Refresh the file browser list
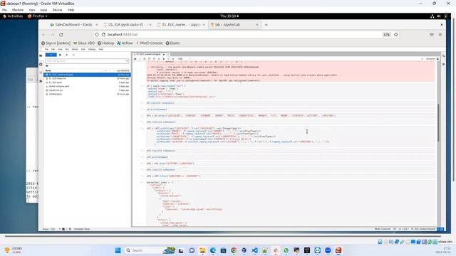456x256 pixels. [73, 55]
